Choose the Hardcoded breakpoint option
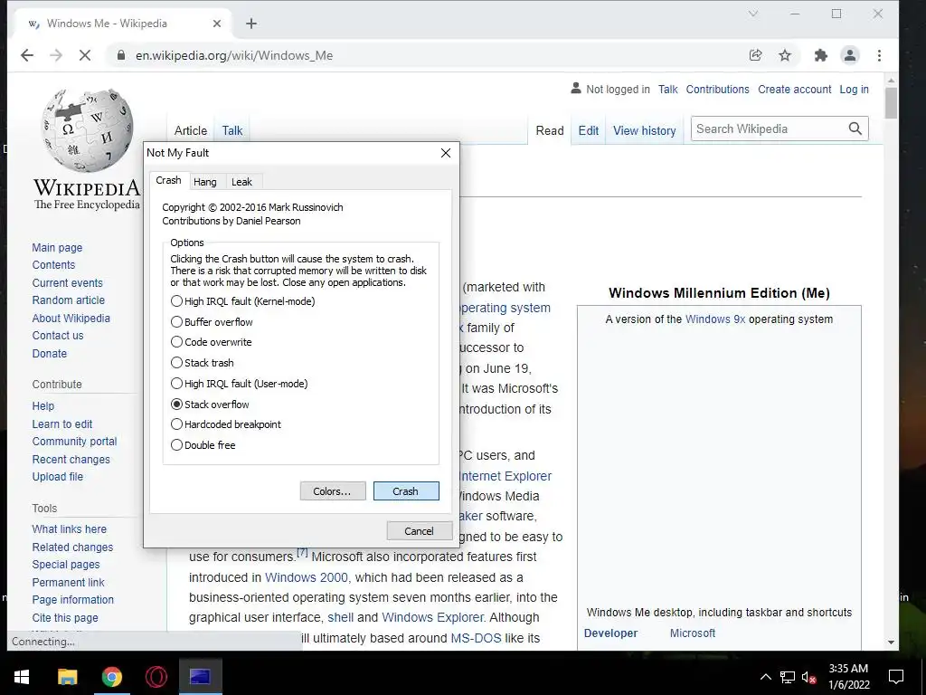 225,424
